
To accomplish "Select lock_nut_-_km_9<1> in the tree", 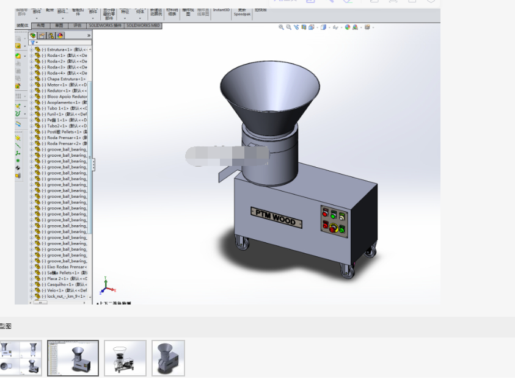I will pyautogui.click(x=64, y=297).
